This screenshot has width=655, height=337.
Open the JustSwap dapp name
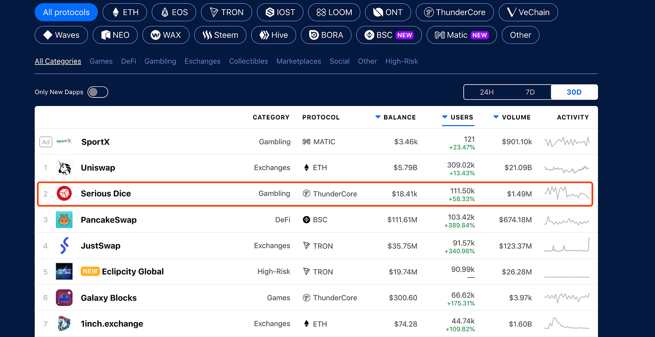tap(101, 246)
